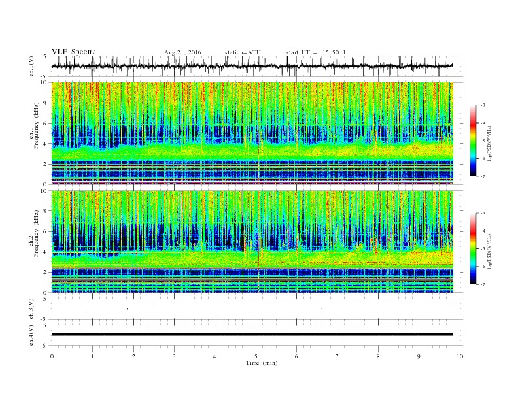Click the "8" kHz tick on the ch.1 frequency axis
The width and height of the screenshot is (518, 400).
[46, 103]
